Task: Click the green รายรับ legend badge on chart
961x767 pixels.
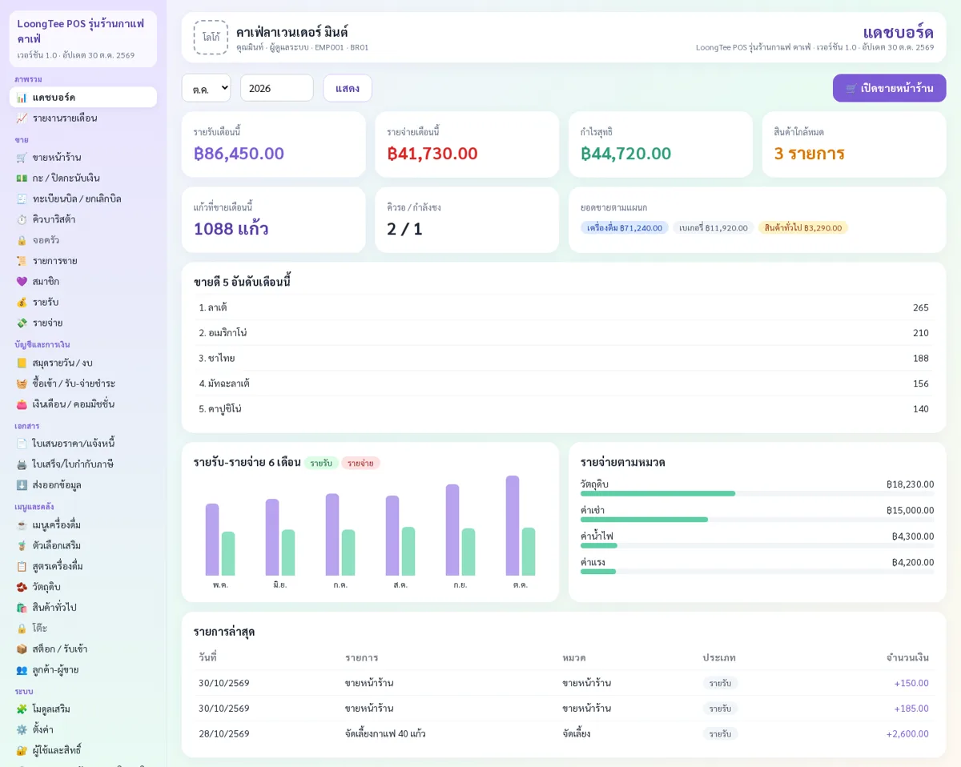Action: coord(321,463)
